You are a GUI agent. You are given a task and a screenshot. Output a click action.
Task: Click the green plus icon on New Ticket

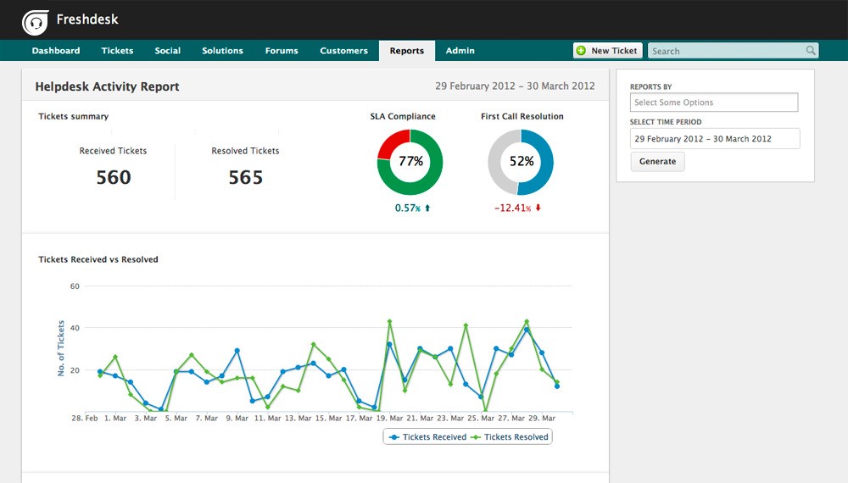pyautogui.click(x=581, y=51)
